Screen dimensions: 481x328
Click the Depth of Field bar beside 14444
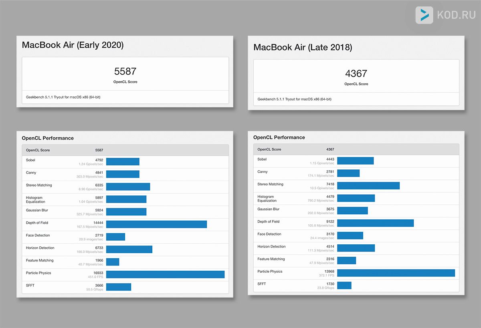[x=157, y=224]
